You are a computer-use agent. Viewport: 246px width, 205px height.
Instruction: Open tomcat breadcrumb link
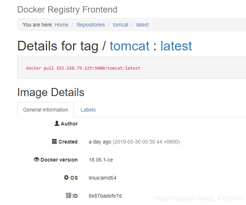coord(120,25)
